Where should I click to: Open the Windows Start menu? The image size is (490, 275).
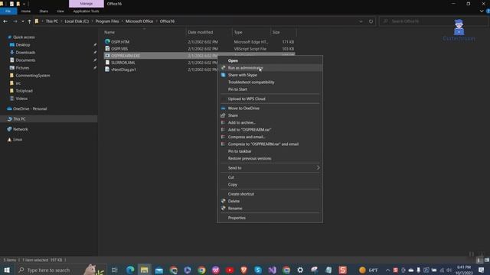coord(7,270)
